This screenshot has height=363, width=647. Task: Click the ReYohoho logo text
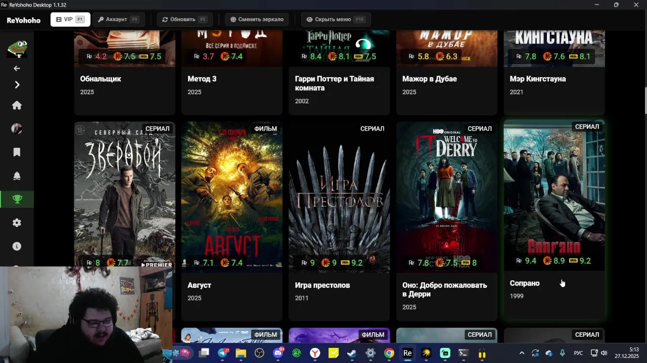click(23, 20)
